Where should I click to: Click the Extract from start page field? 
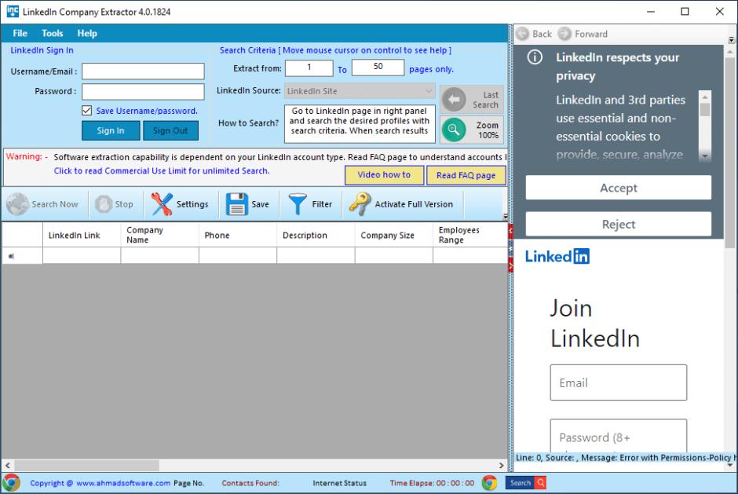309,68
